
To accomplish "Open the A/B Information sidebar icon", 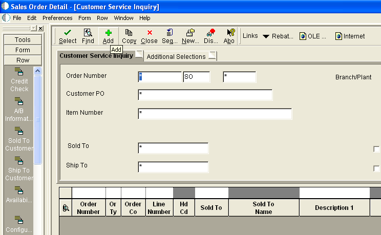I will [x=19, y=101].
